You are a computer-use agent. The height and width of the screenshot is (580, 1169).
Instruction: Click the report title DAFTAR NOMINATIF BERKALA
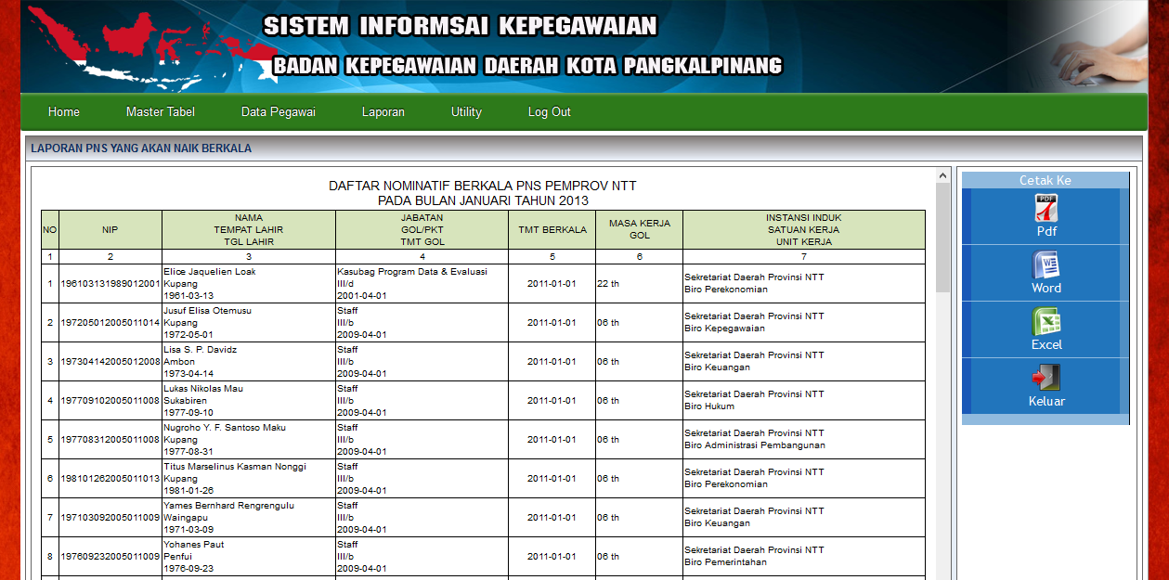click(x=483, y=186)
